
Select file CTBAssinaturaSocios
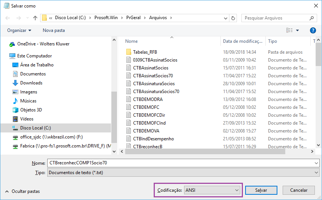point(154,84)
